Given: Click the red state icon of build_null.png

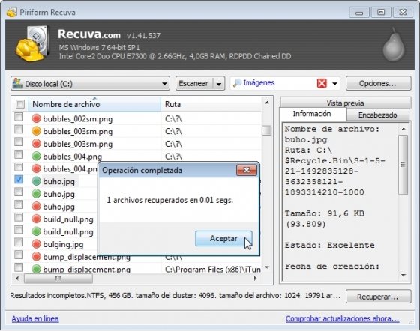Looking at the screenshot, I should [37, 219].
